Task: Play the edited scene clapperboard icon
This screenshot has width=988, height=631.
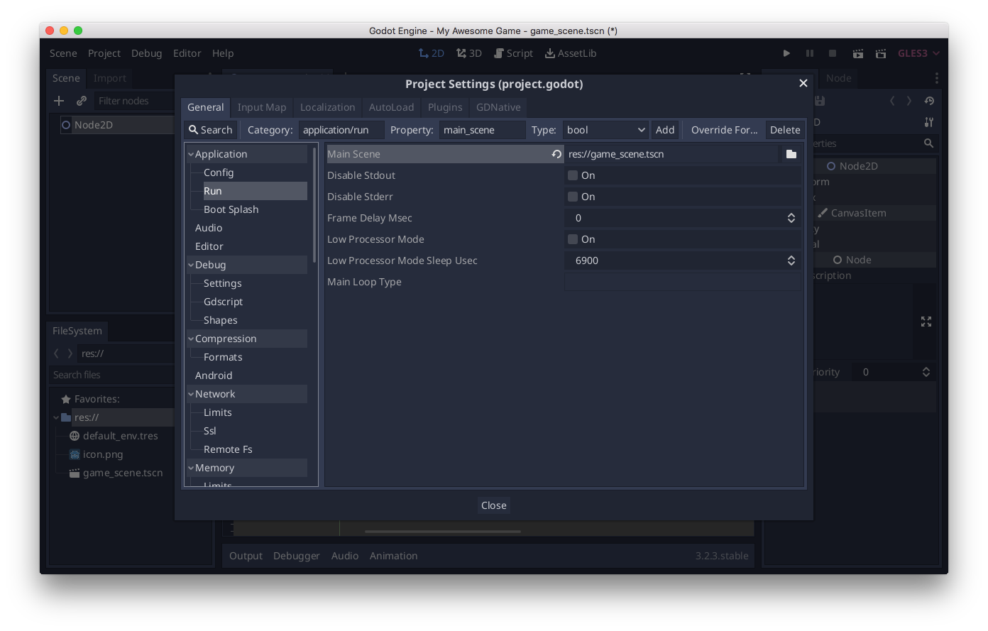Action: (x=858, y=53)
